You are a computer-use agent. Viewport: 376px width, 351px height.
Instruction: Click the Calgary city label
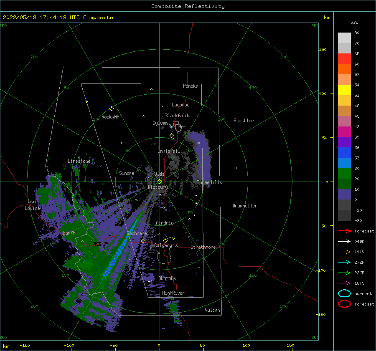click(x=163, y=245)
